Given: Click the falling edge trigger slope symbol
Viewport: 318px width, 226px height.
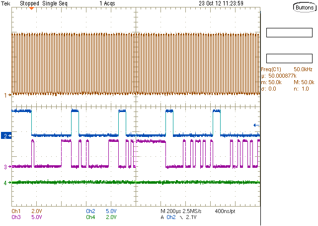Looking at the screenshot, I should coord(181,218).
